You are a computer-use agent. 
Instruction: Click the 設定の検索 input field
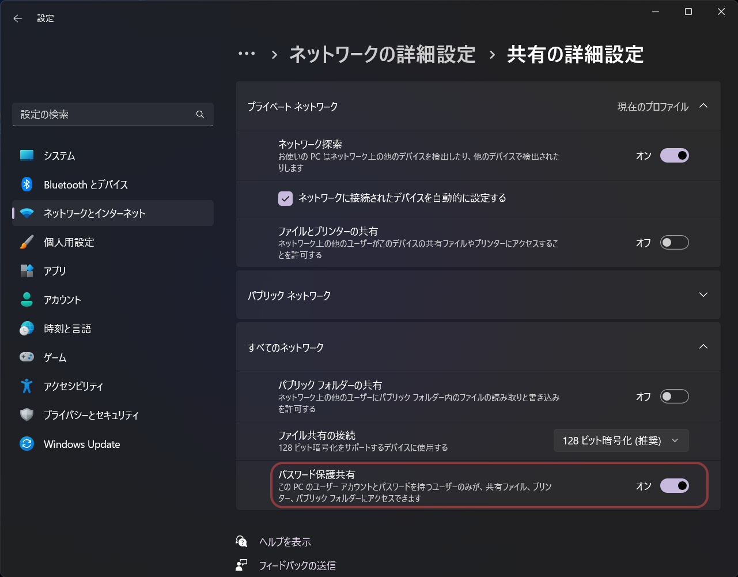(104, 115)
